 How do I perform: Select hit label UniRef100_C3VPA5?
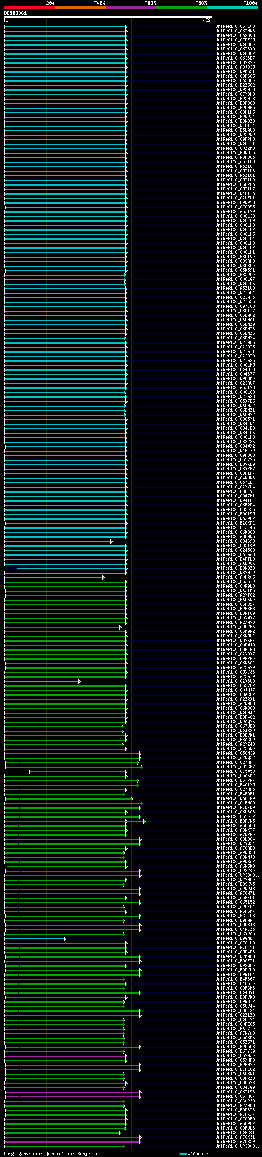(x=235, y=934)
